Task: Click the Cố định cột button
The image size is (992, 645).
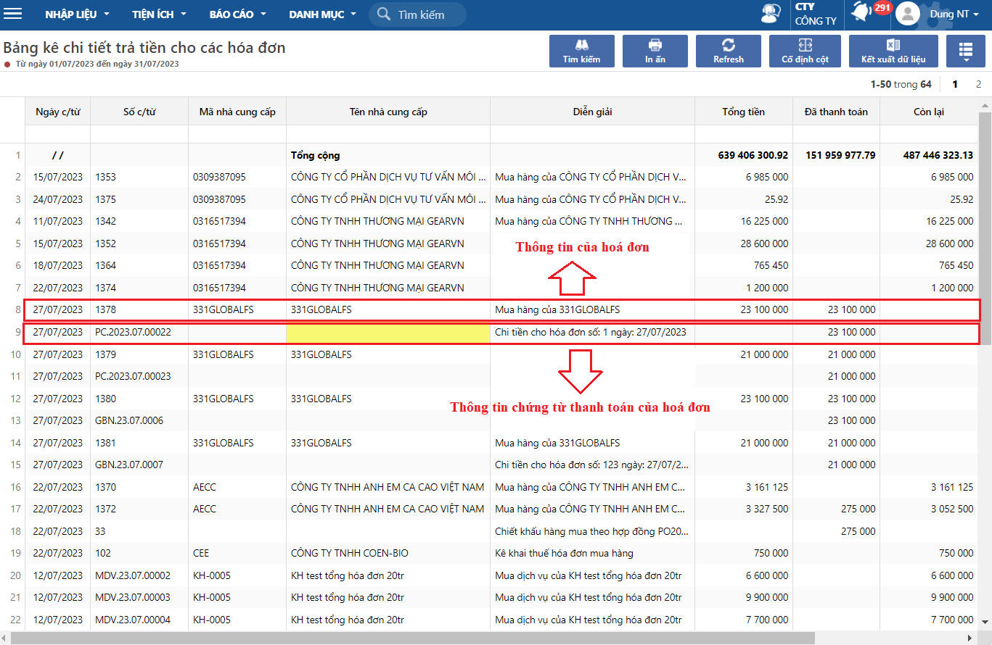Action: pyautogui.click(x=804, y=51)
